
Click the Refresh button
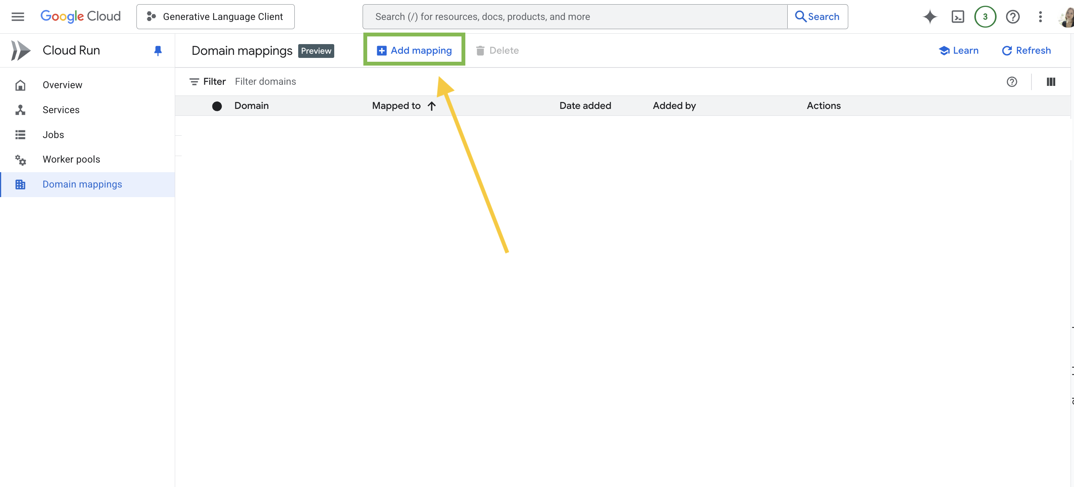[x=1026, y=51]
